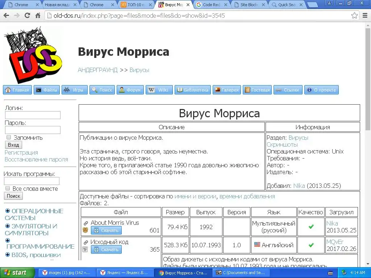The height and width of the screenshot is (278, 371).
Task: Open the MQvEr uploader link
Action: coord(335,242)
